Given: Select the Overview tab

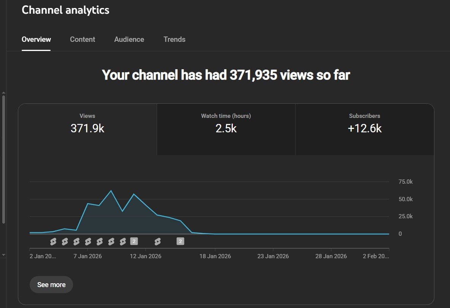Looking at the screenshot, I should point(36,40).
